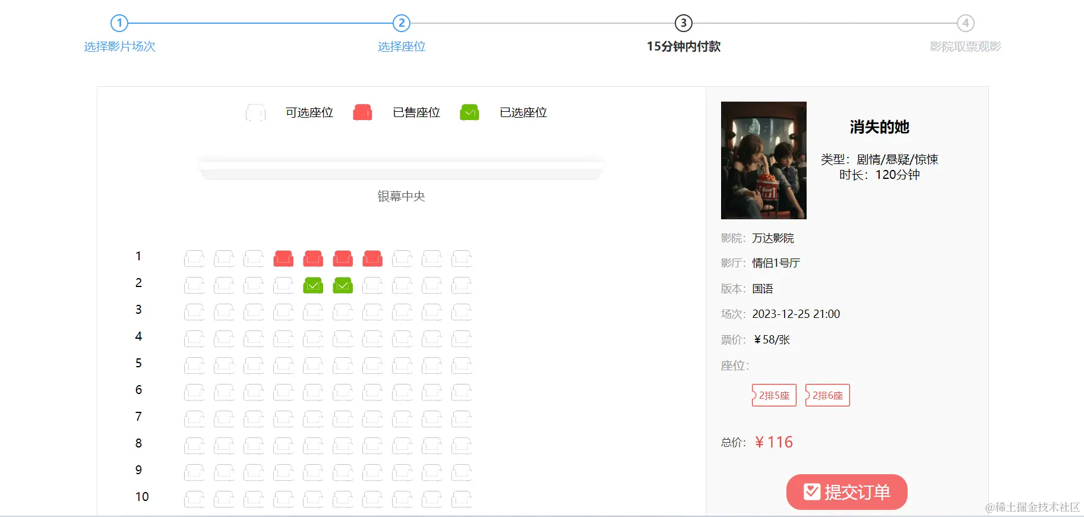Image resolution: width=1084 pixels, height=517 pixels.
Task: Select seat 8 in row 7
Action: (402, 419)
